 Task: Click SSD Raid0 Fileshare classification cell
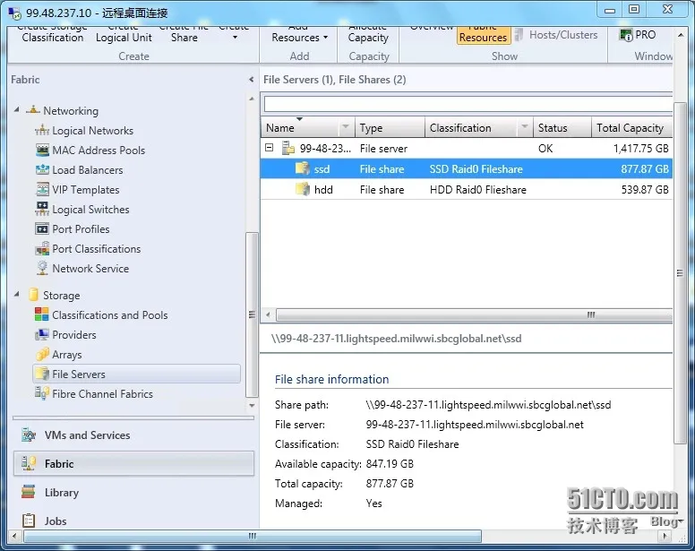tap(476, 169)
